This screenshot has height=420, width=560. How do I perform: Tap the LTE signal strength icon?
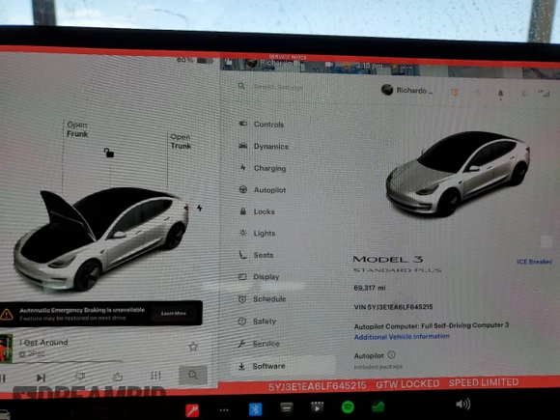tap(545, 94)
